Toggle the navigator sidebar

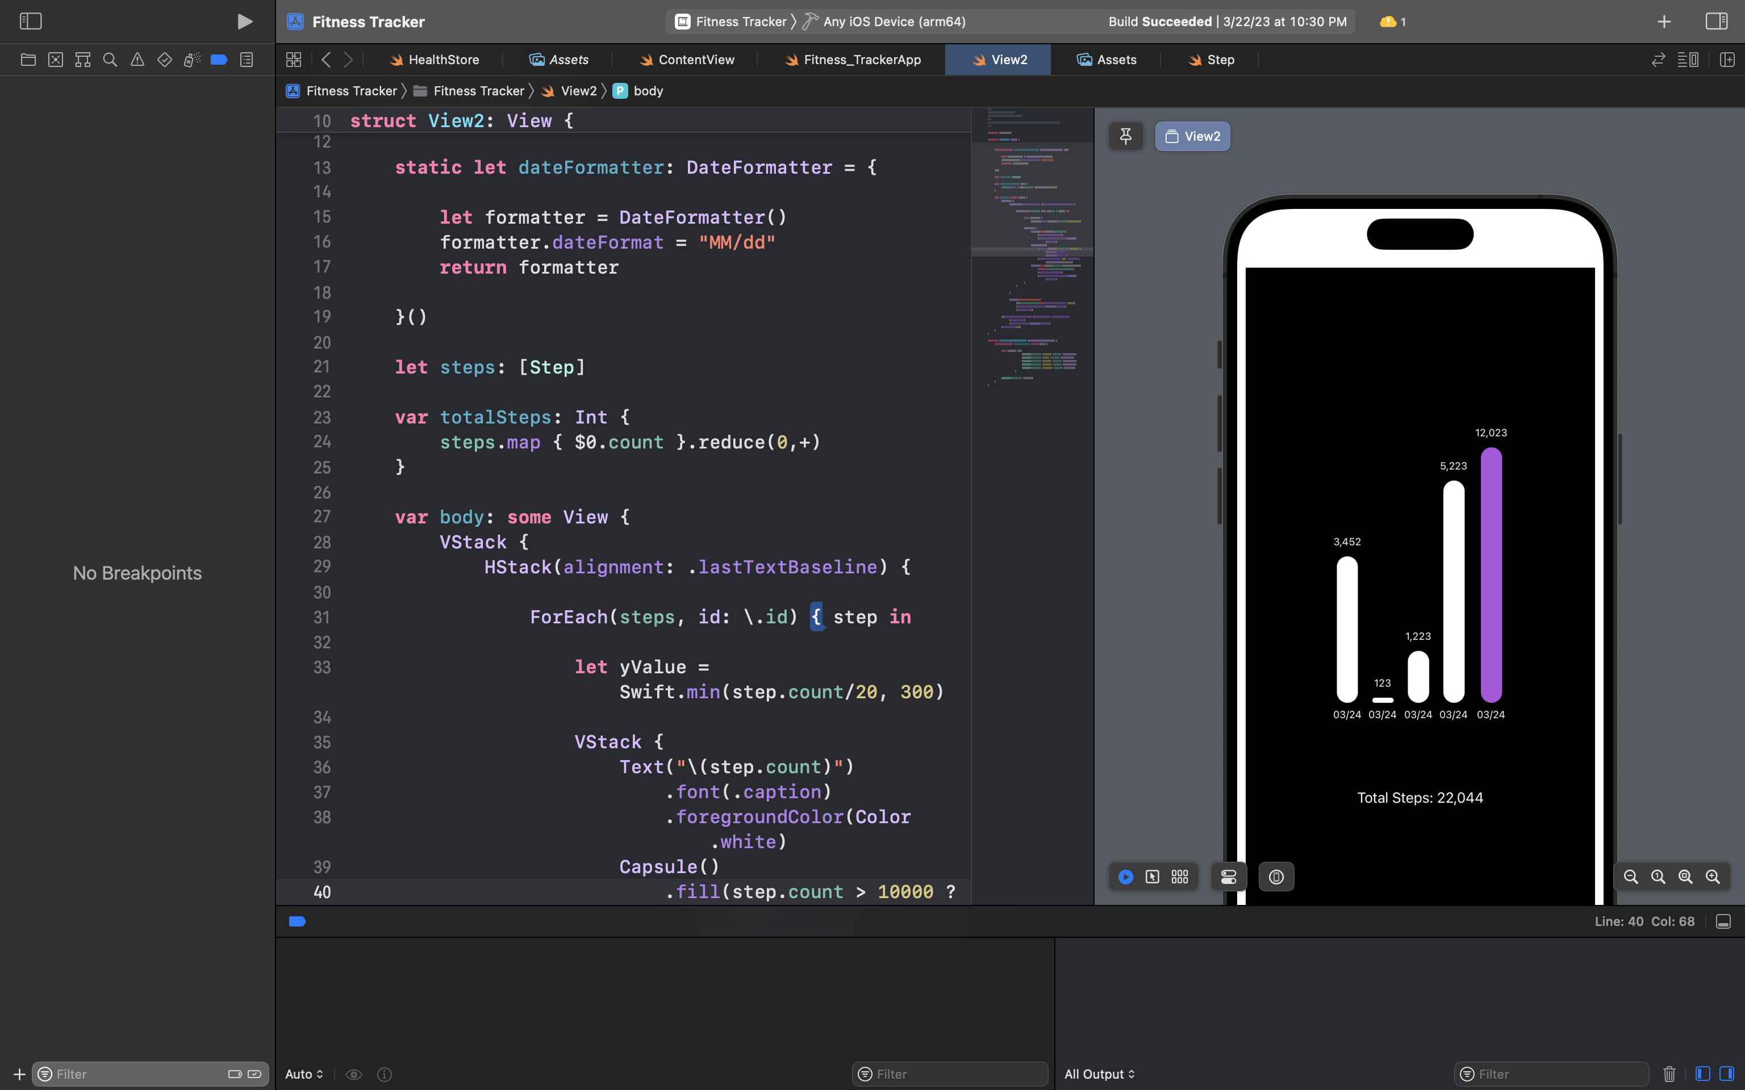(30, 22)
